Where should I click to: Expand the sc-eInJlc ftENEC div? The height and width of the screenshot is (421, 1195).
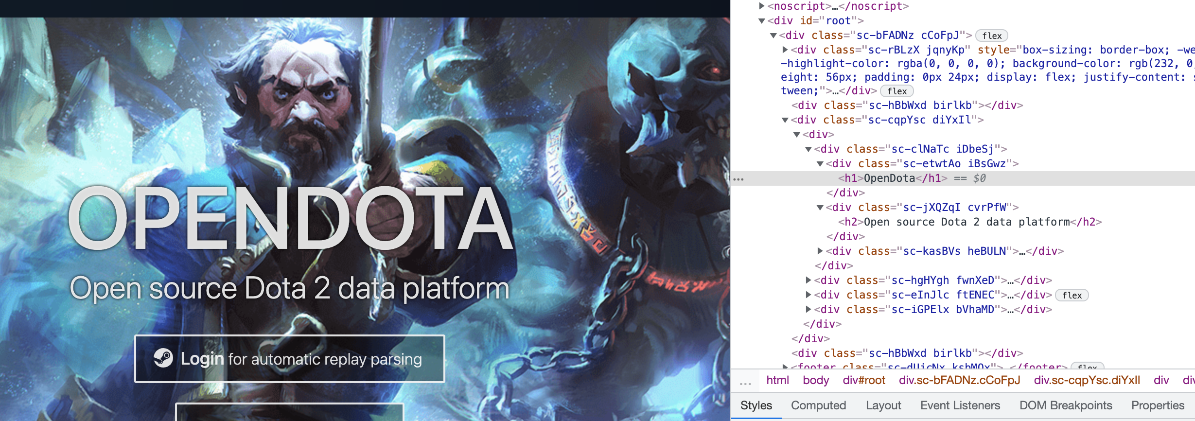(x=808, y=295)
